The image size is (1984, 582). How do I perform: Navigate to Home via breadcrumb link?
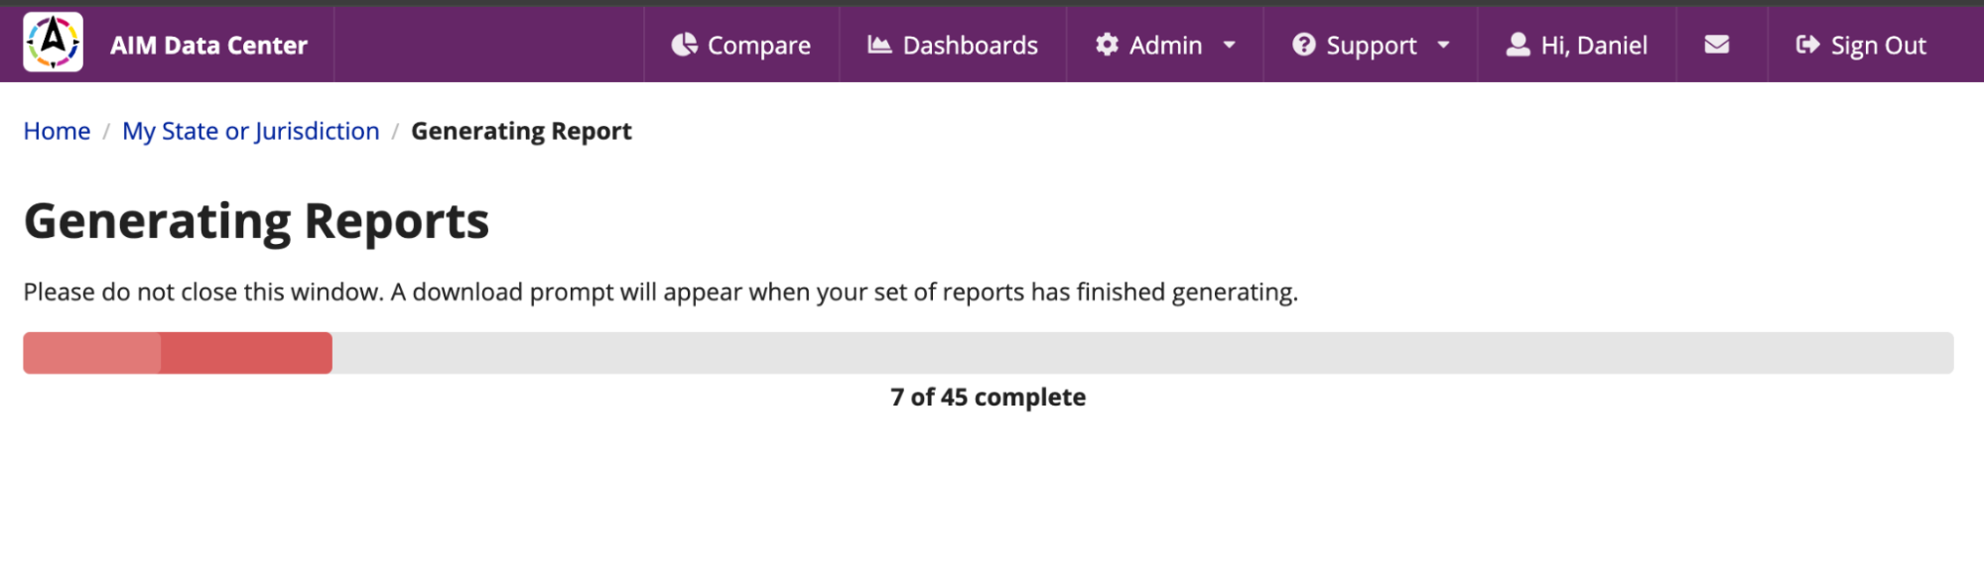(56, 130)
